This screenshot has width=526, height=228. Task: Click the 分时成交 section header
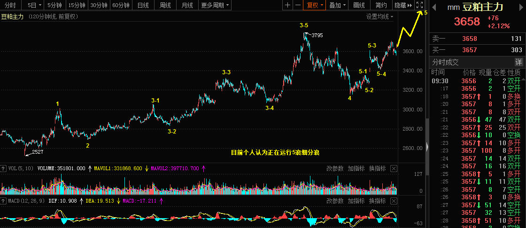coord(445,62)
